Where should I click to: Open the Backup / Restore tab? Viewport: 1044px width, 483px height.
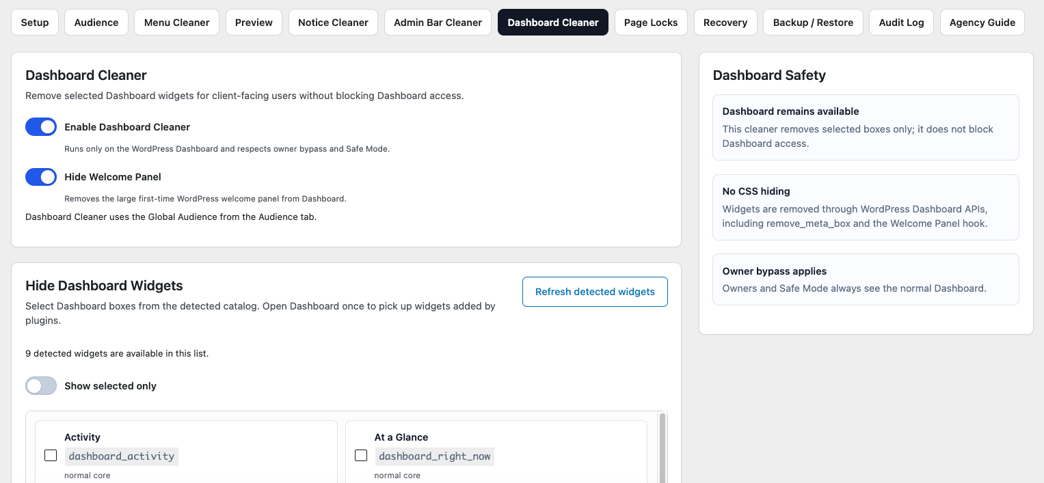tap(813, 23)
